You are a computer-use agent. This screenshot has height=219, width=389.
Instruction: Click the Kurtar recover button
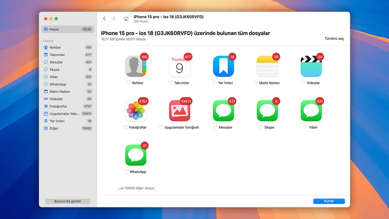tap(329, 201)
